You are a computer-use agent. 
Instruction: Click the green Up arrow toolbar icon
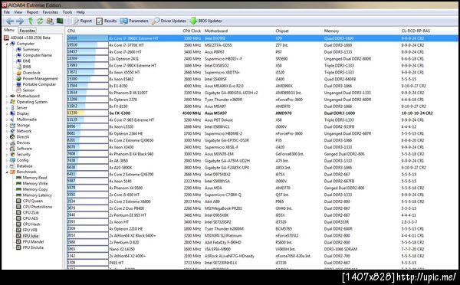tap(31, 21)
